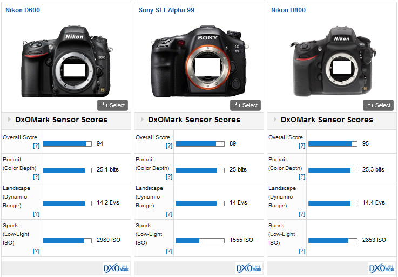This screenshot has width=398, height=277.
Task: Click the "25 bits" value
Action: pyautogui.click(x=238, y=169)
